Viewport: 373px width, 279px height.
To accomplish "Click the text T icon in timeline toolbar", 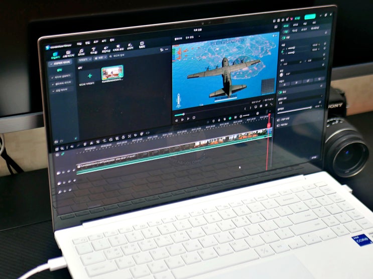I will pos(104,141).
